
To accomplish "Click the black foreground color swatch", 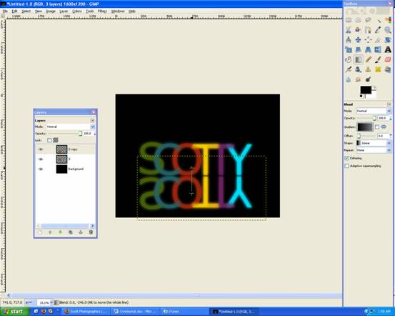I will pyautogui.click(x=366, y=90).
